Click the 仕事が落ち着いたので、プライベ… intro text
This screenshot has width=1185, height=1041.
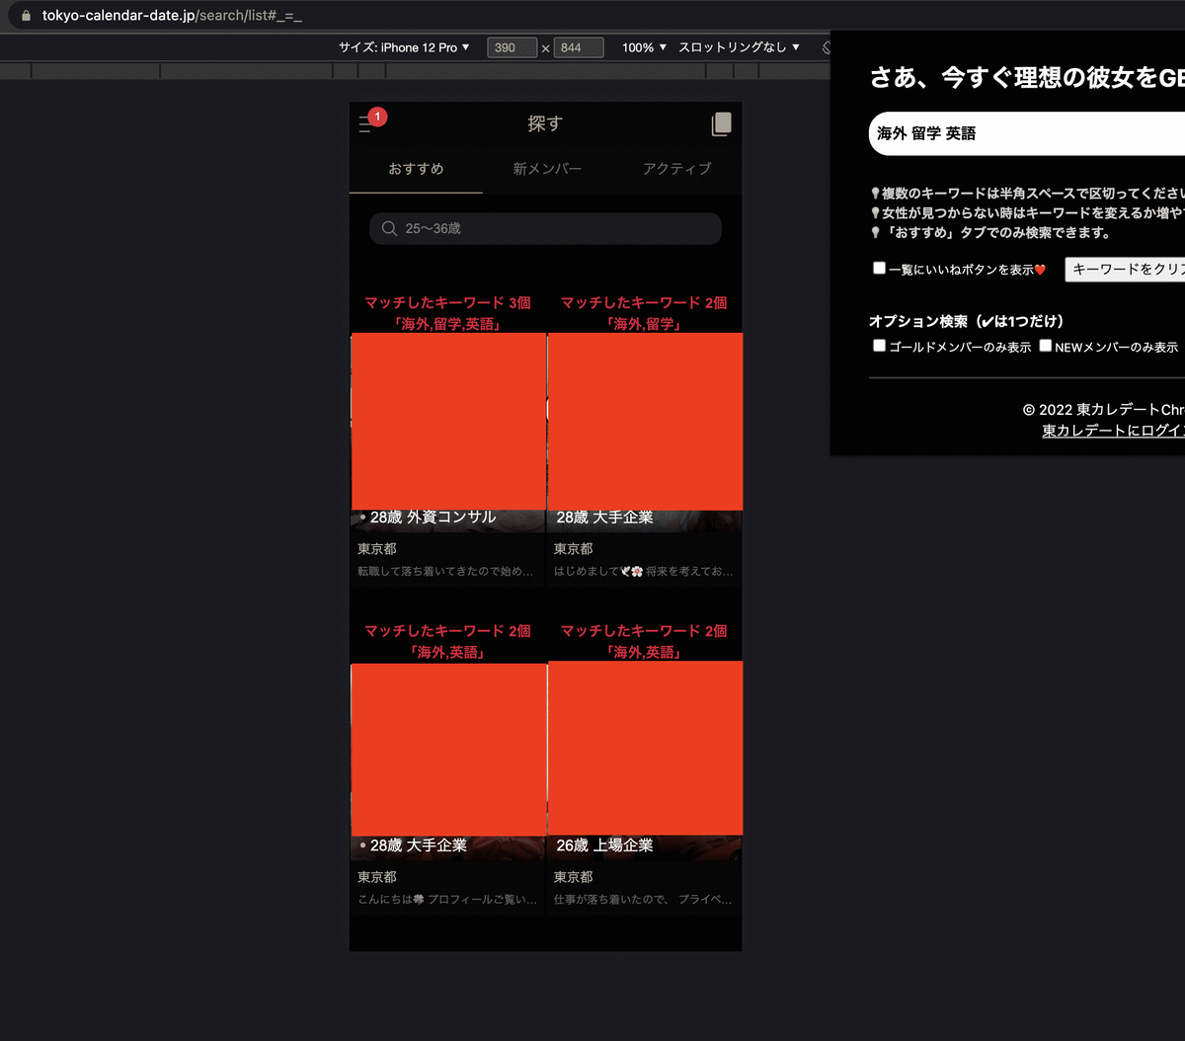point(643,900)
